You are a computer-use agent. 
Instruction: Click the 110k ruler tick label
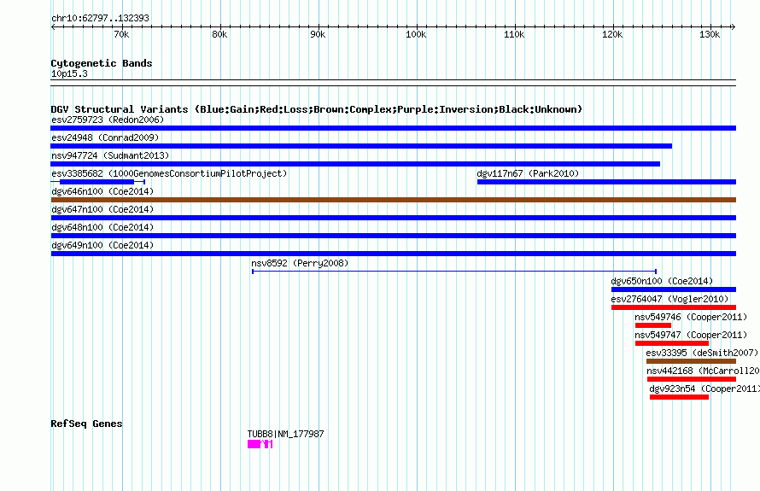(514, 34)
